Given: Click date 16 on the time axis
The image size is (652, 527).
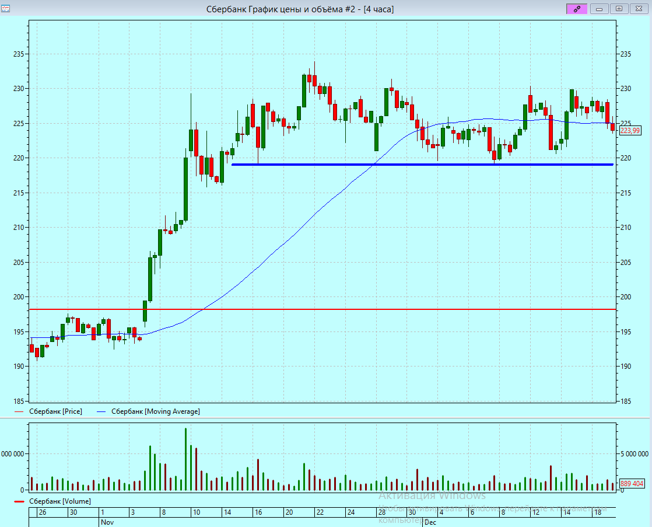Looking at the screenshot, I should [x=258, y=512].
